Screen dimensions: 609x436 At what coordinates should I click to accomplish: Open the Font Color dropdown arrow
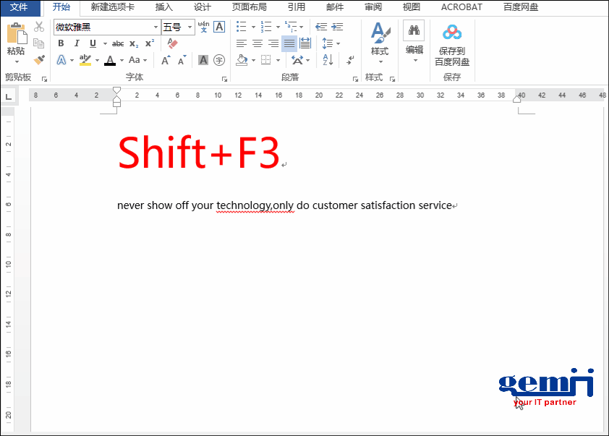[x=120, y=60]
